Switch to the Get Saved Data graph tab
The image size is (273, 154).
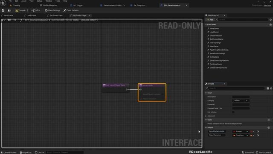[56, 15]
